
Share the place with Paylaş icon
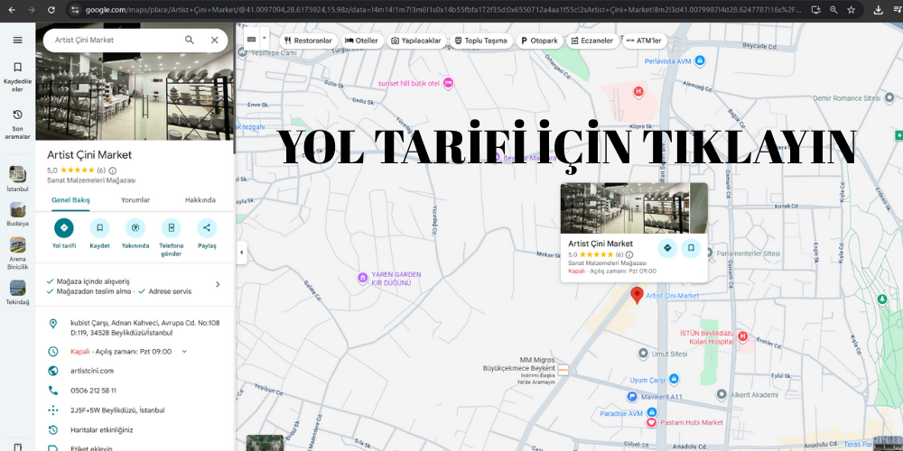click(x=207, y=228)
